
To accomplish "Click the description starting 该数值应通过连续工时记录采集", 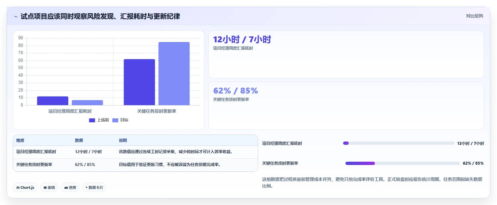I will pos(176,152).
